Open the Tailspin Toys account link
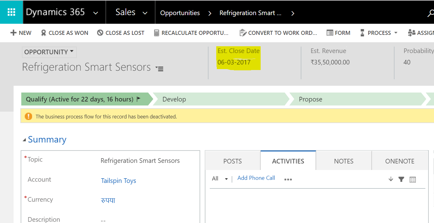 click(118, 181)
